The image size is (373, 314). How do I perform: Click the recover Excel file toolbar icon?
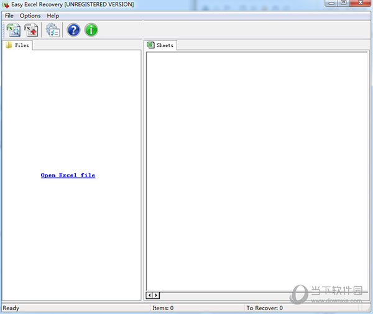(x=31, y=30)
